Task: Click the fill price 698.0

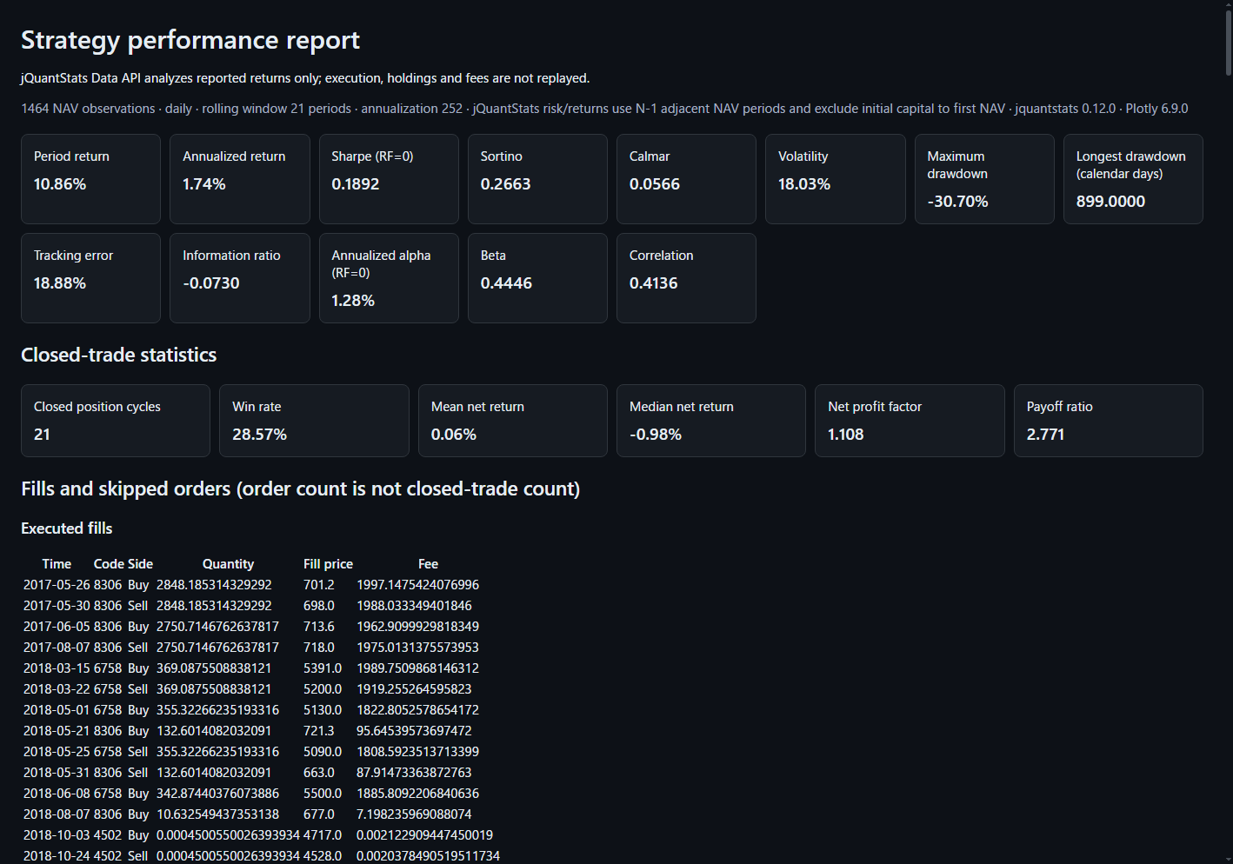Action: click(319, 606)
